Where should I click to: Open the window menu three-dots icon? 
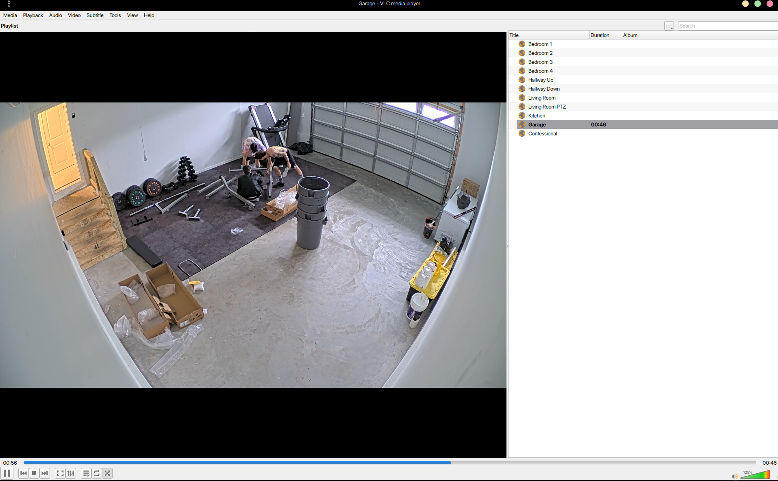(x=9, y=4)
